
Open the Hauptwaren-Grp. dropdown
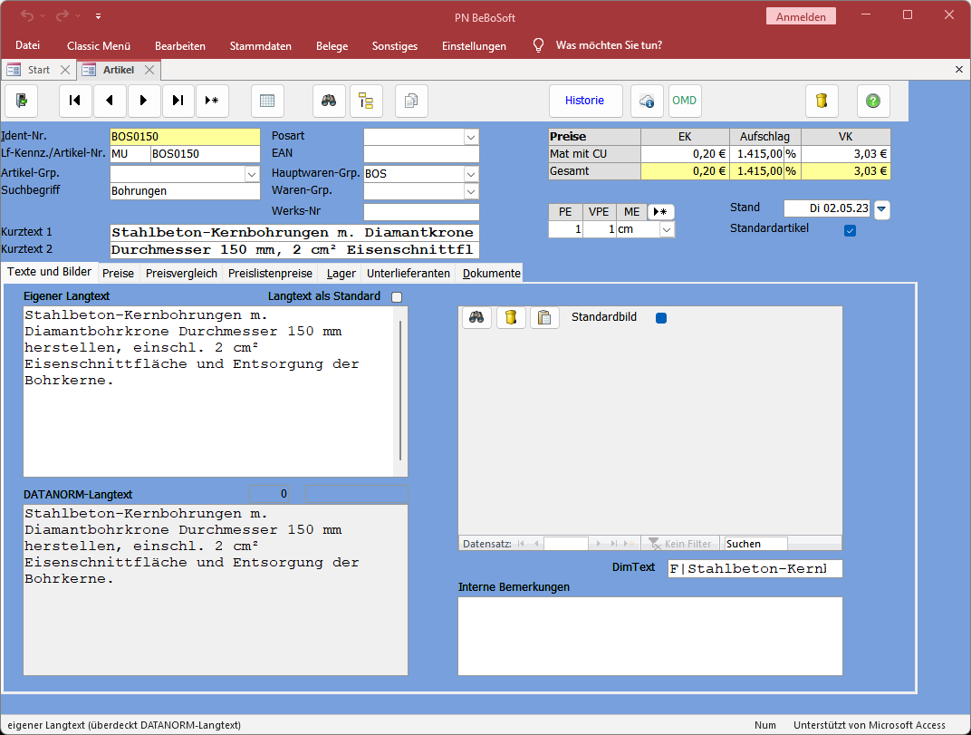[470, 173]
